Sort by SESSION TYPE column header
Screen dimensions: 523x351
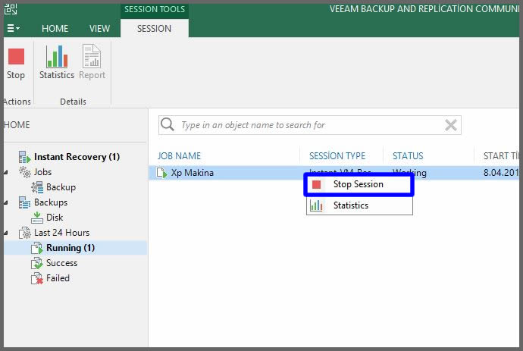coord(337,156)
